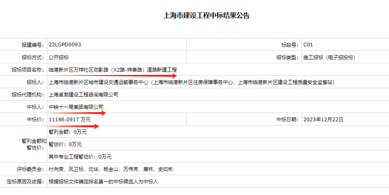The width and height of the screenshot is (389, 195).
Task: Select agency 上海卓渤建设工程咨询有限公司
Action: 83,94
